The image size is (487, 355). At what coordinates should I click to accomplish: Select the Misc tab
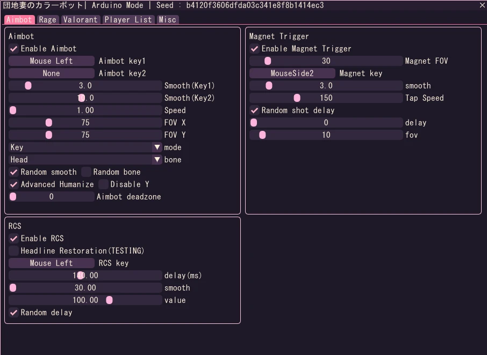pos(167,19)
